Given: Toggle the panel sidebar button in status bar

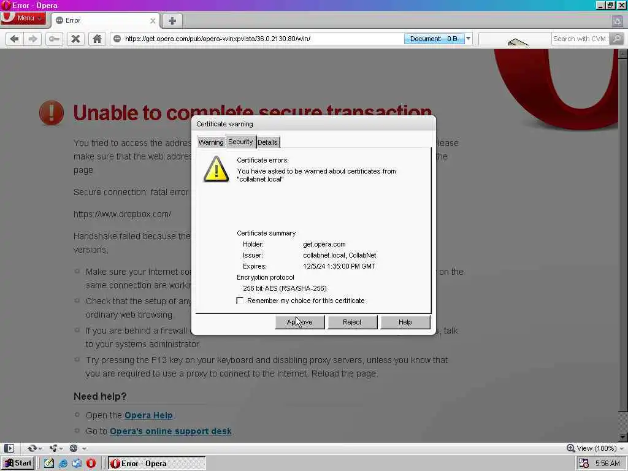Looking at the screenshot, I should [9, 448].
